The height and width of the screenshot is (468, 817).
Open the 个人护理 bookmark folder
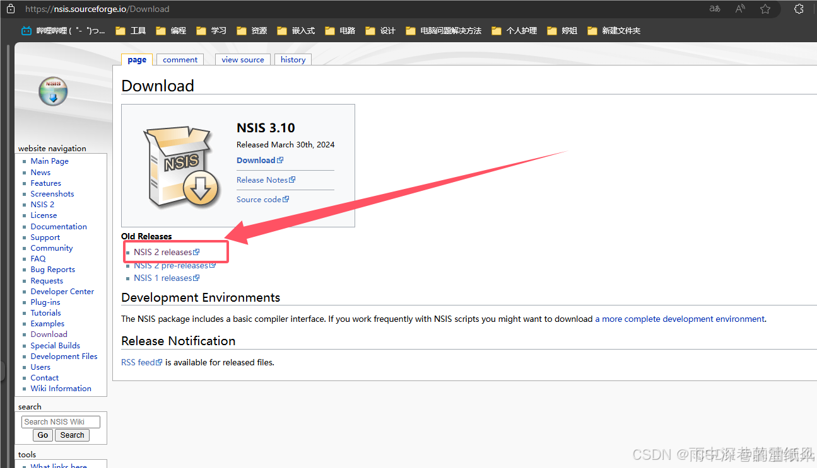(514, 30)
